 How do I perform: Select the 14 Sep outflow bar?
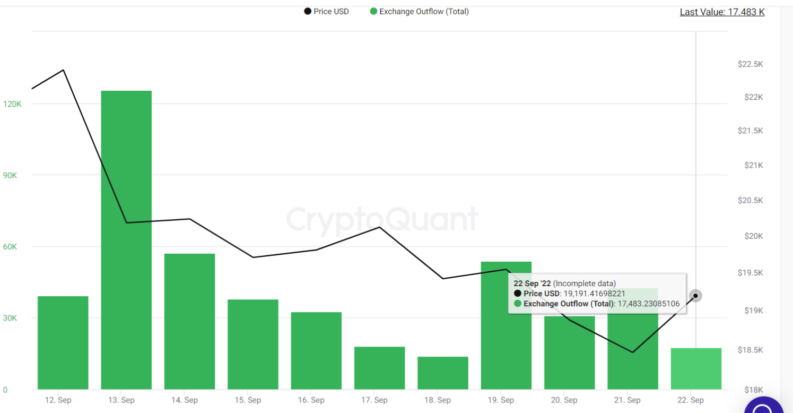(189, 322)
